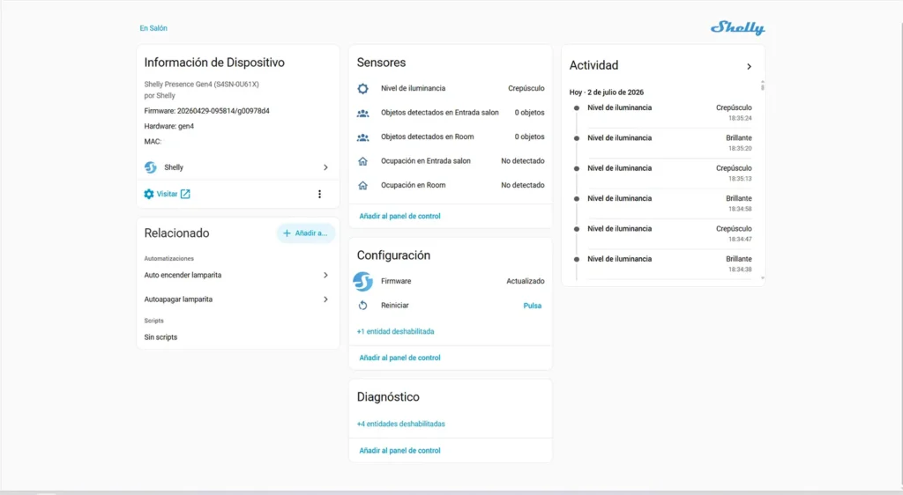
Task: Open the Nivel de iluminancia sensor row
Action: click(451, 89)
